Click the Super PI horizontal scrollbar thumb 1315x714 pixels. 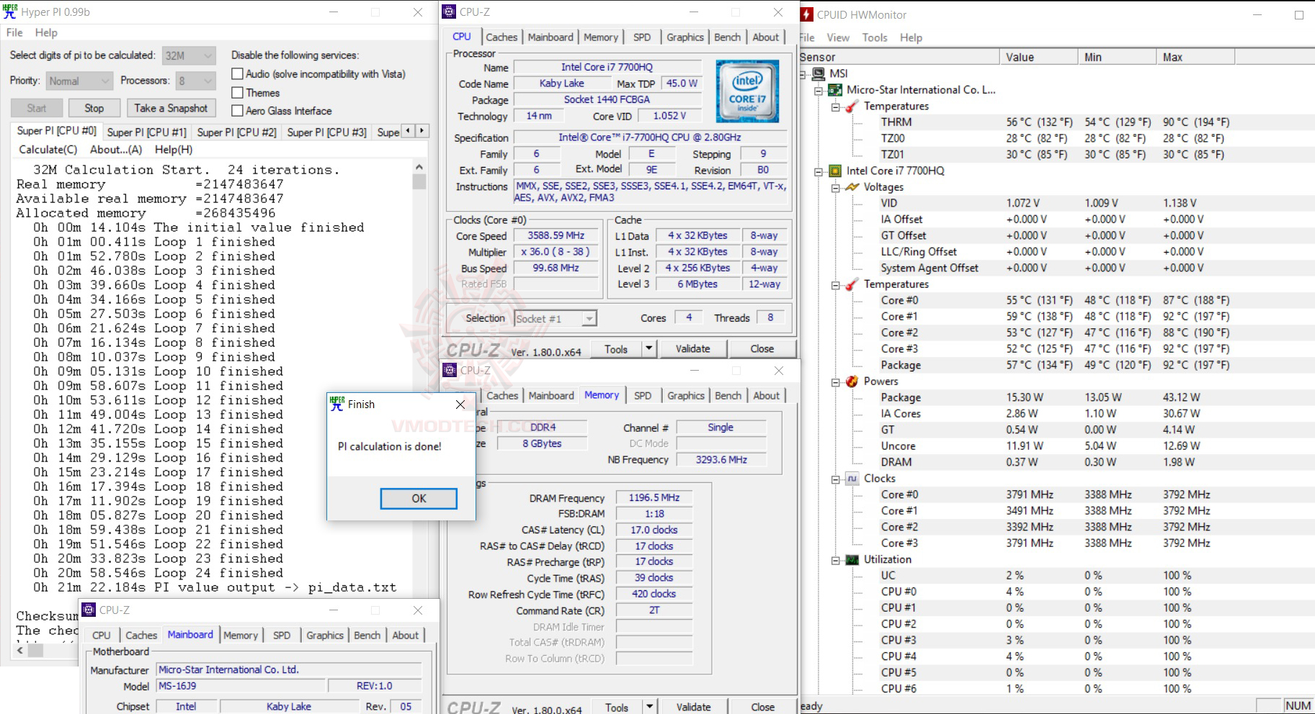click(x=35, y=651)
